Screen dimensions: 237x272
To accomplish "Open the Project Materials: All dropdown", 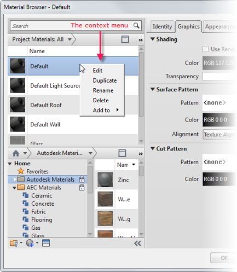I will pyautogui.click(x=70, y=39).
